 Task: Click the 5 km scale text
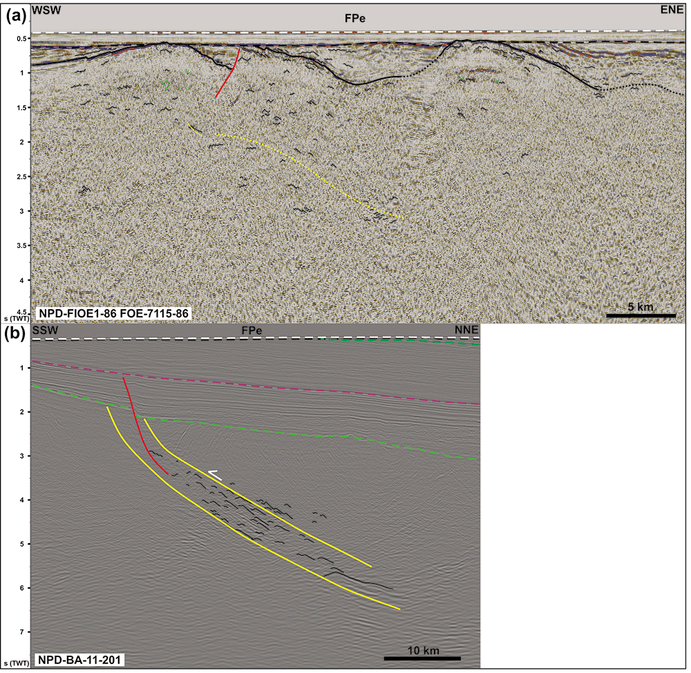641,306
